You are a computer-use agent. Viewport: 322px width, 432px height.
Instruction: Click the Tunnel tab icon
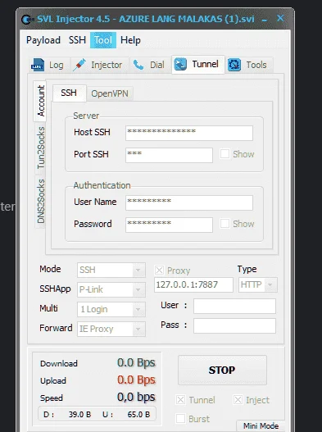(180, 64)
